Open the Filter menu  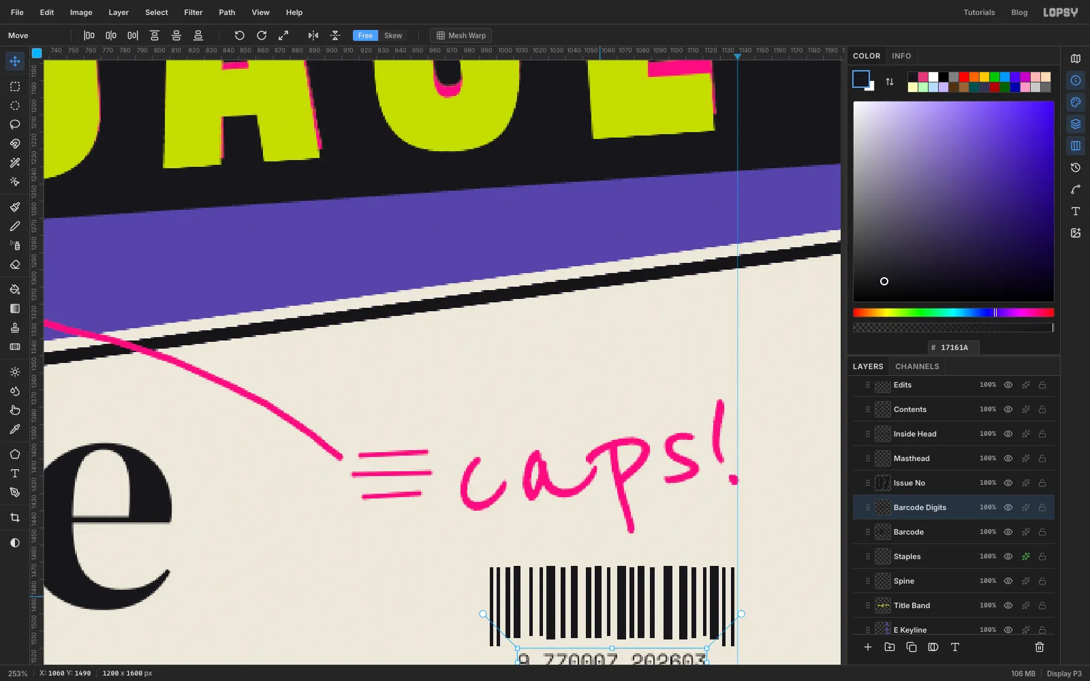[x=193, y=12]
